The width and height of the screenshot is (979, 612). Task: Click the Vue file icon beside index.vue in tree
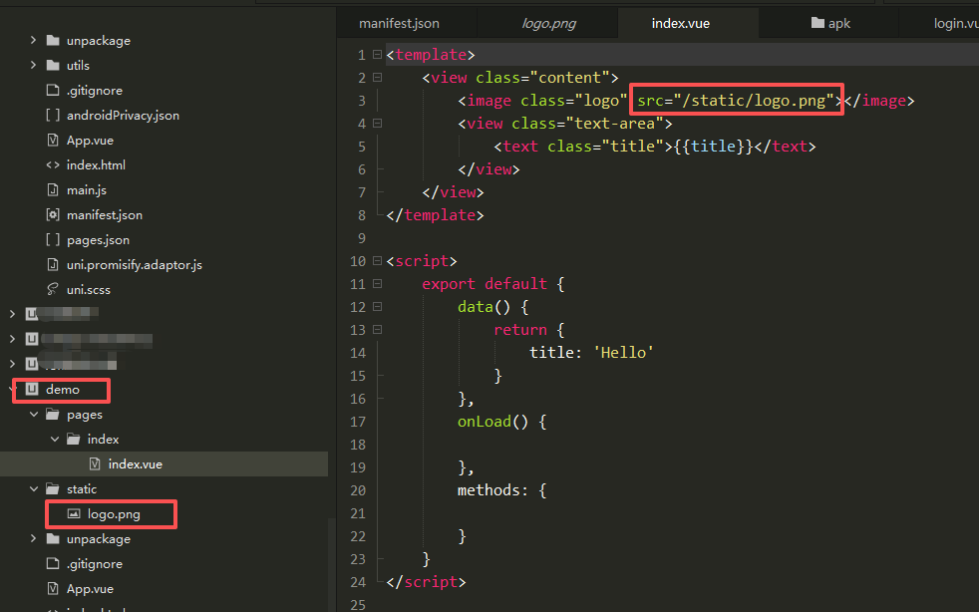95,464
